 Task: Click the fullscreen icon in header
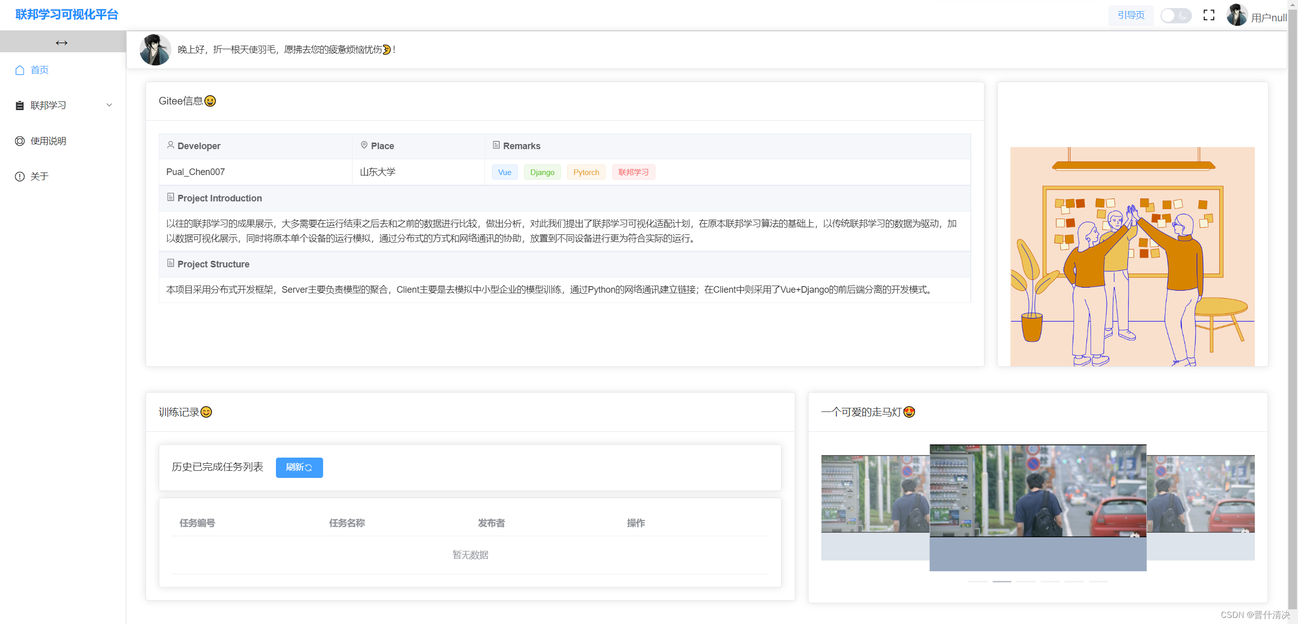point(1209,15)
